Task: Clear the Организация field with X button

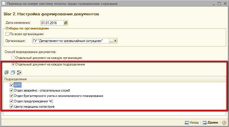Action: click(x=115, y=41)
